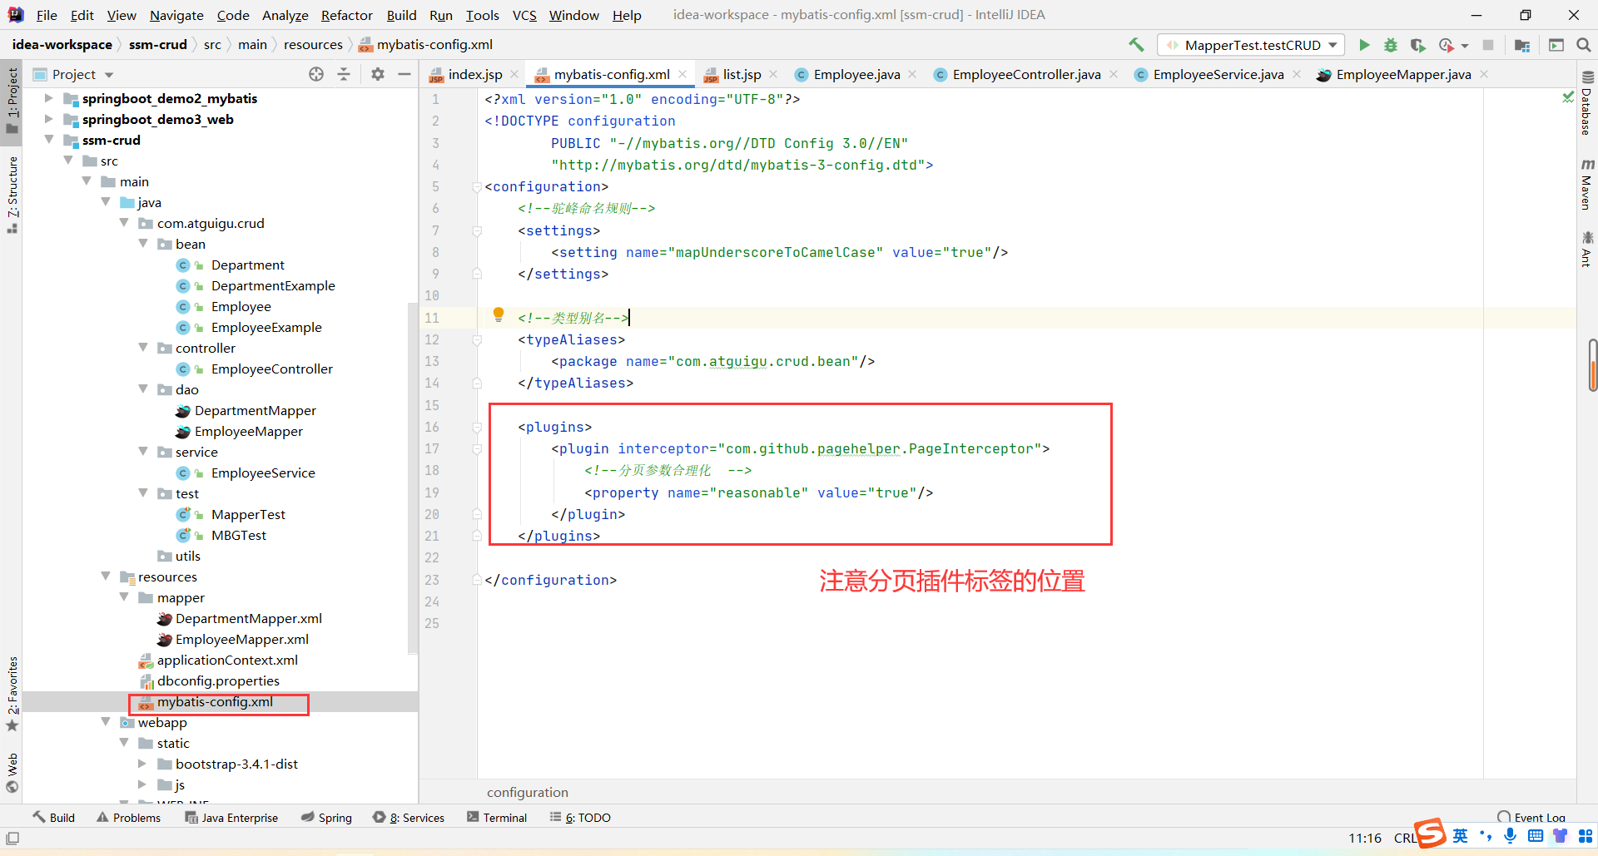Open the VCS menu
The image size is (1598, 856).
pos(524,15)
